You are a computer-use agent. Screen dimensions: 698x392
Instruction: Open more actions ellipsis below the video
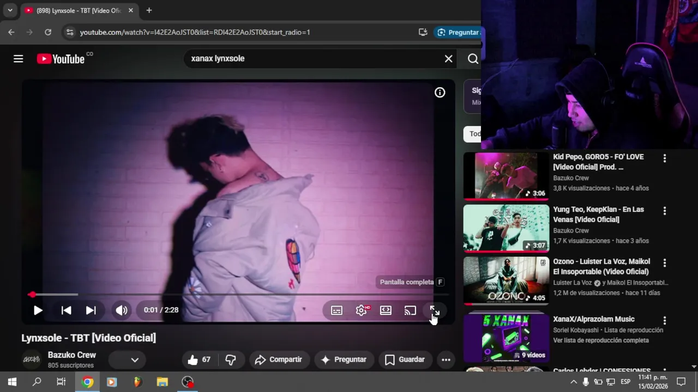point(446,359)
